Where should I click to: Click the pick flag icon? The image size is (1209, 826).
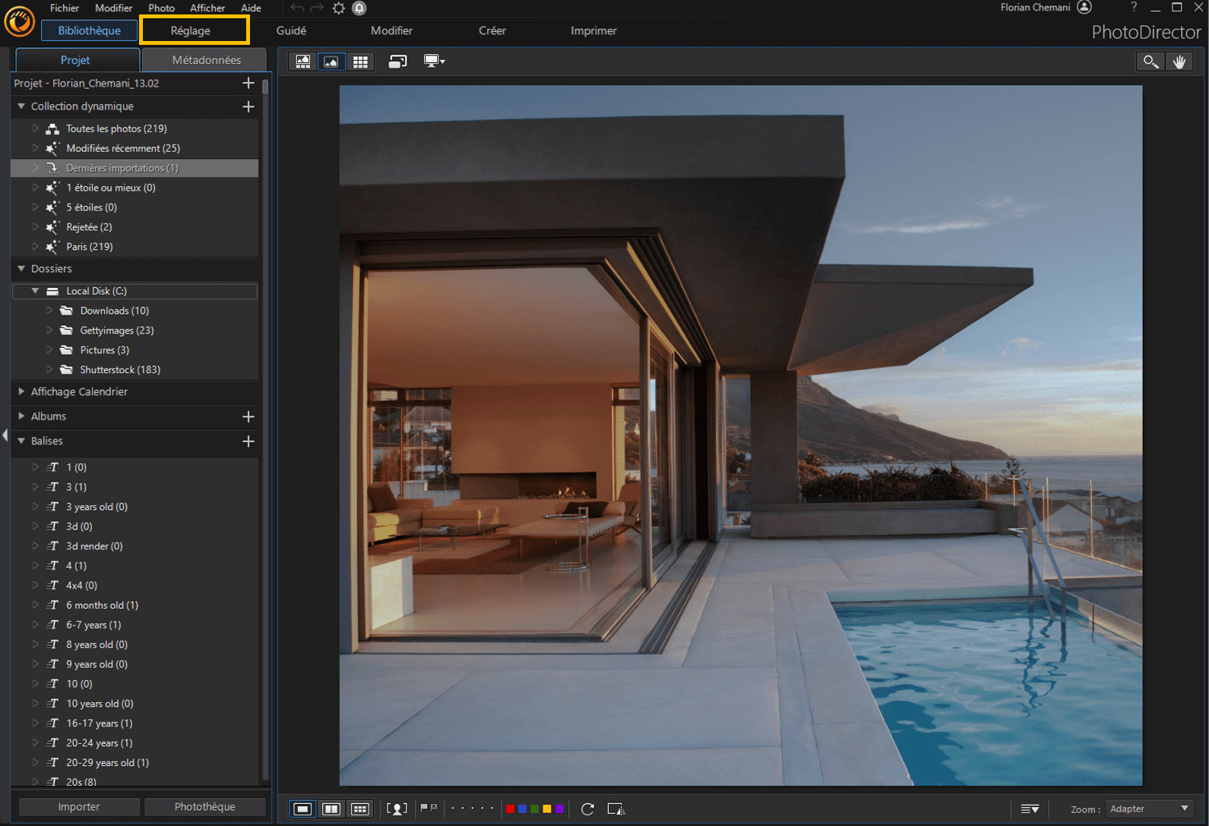point(424,808)
